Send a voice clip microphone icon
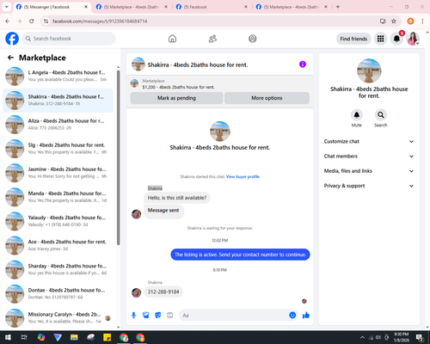 tap(133, 316)
